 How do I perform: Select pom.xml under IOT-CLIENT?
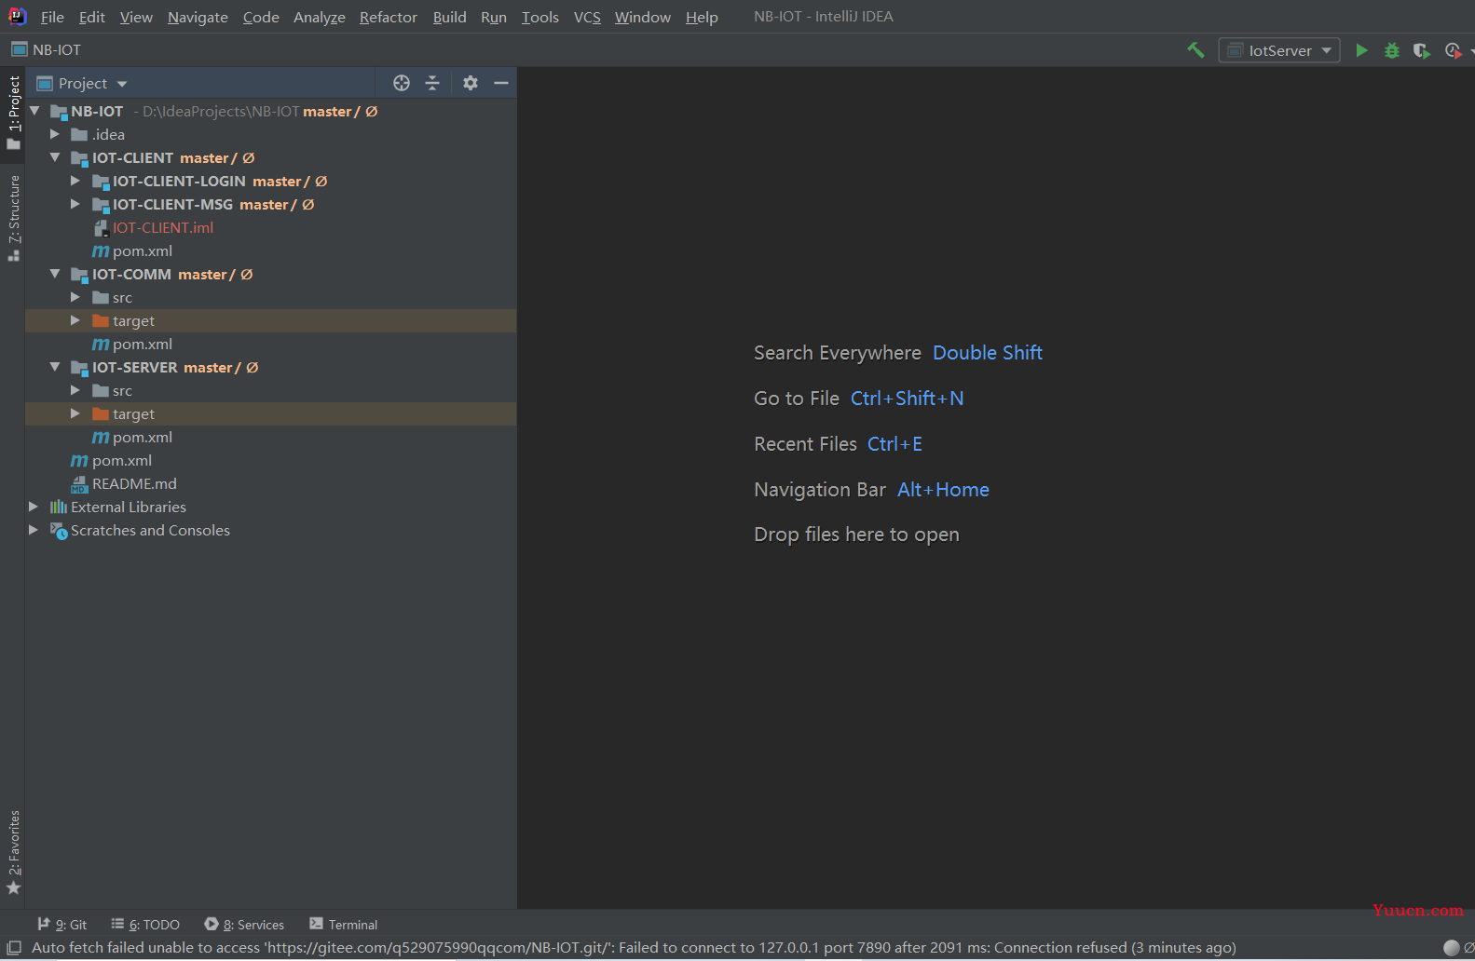[x=143, y=251]
